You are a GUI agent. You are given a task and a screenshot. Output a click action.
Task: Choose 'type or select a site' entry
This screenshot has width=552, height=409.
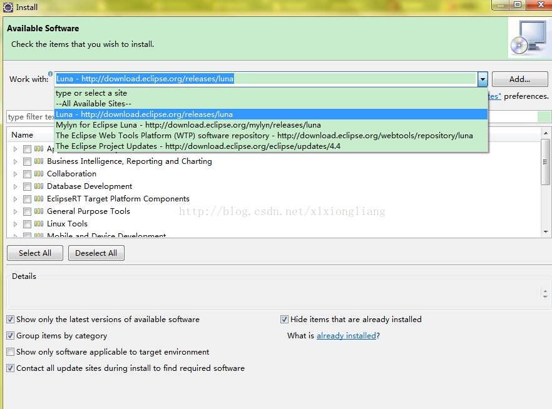tap(271, 93)
